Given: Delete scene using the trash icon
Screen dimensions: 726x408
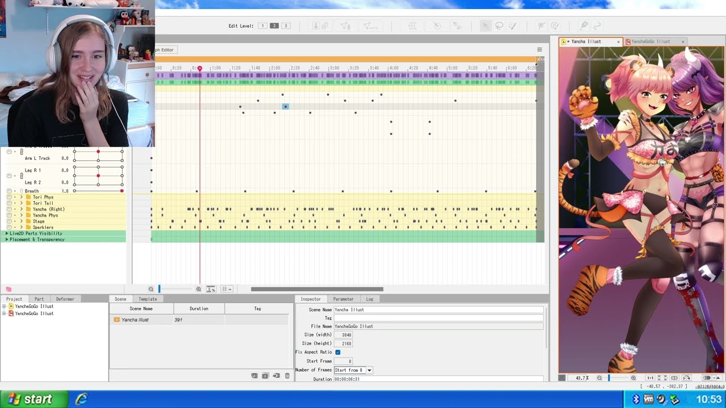Looking at the screenshot, I should [287, 376].
